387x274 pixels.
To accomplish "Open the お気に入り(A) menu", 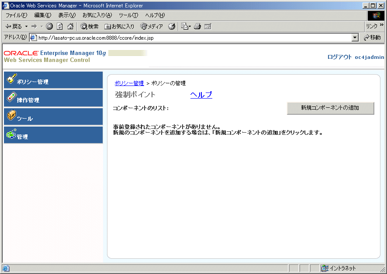I will 97,15.
